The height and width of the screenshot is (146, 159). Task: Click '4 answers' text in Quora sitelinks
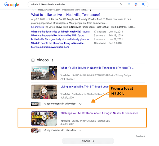[99, 39]
